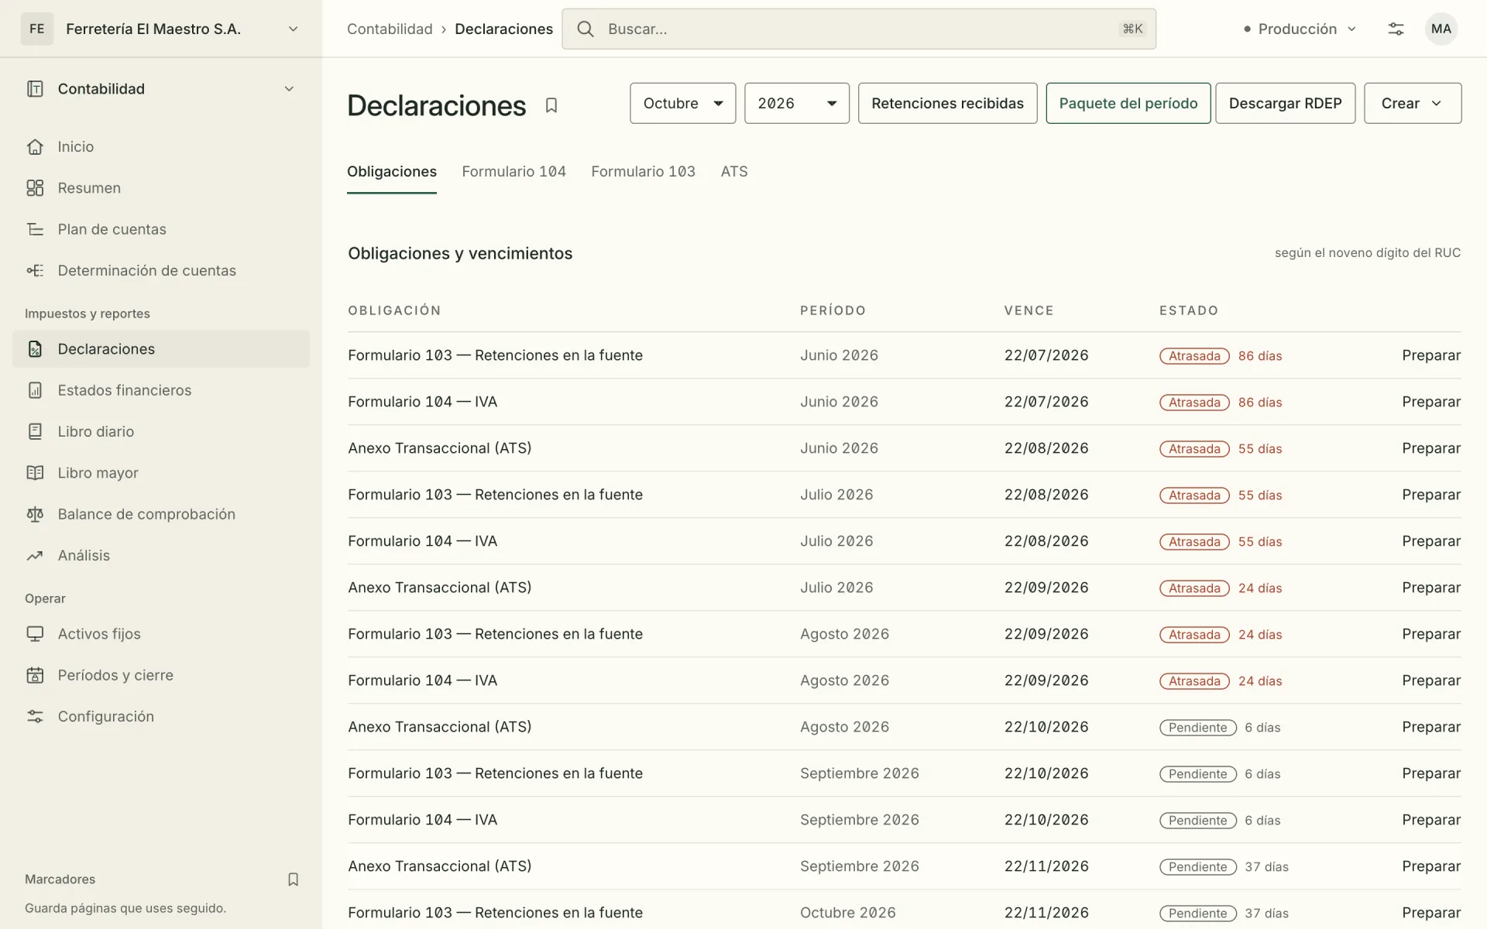The image size is (1487, 929).
Task: Open the MA user avatar
Action: [1441, 29]
